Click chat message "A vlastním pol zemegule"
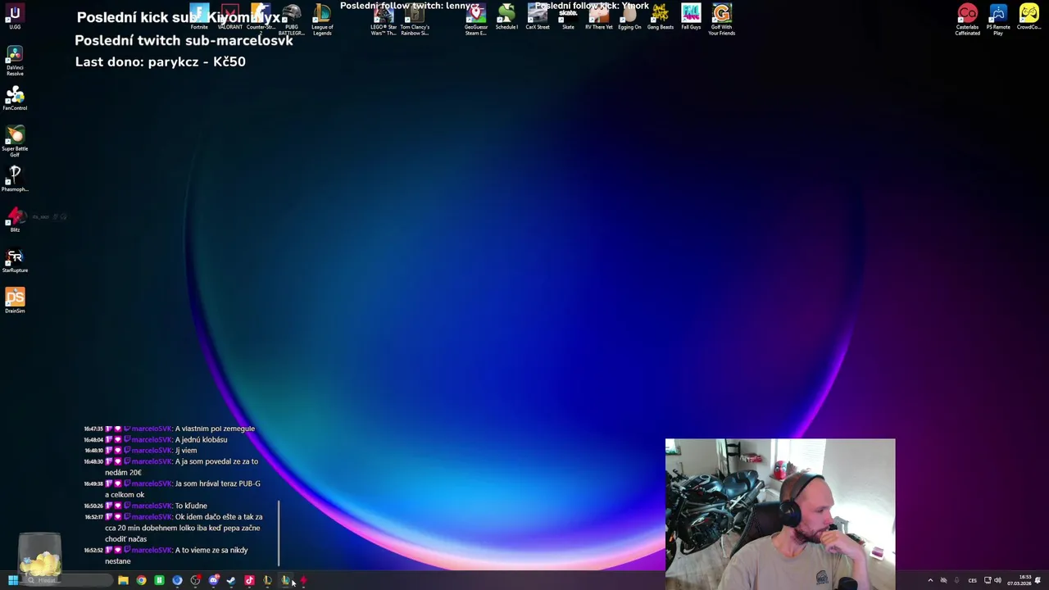This screenshot has height=590, width=1049. pos(215,429)
